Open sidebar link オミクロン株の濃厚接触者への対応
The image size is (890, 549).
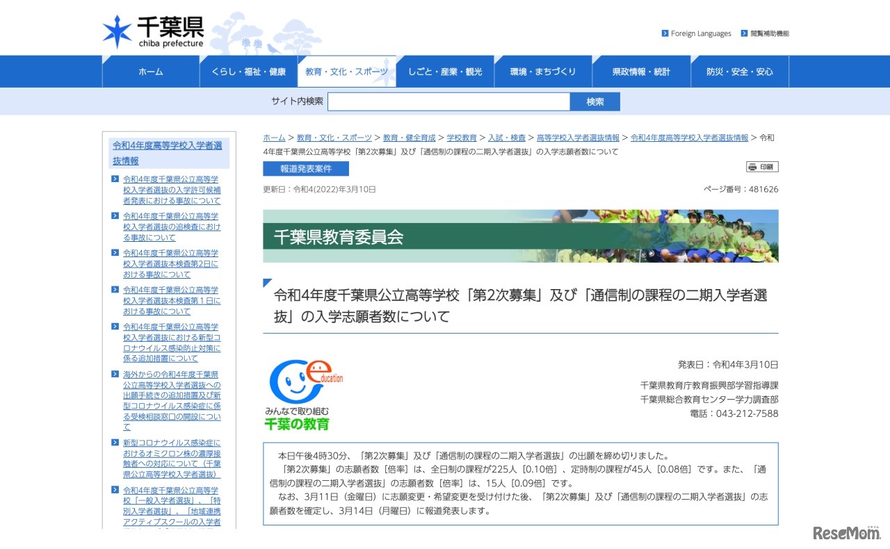(x=172, y=459)
